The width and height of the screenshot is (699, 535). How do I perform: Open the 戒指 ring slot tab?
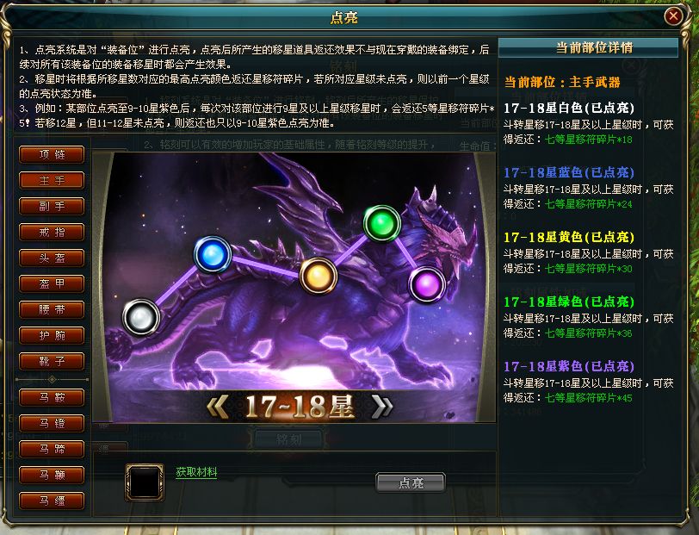[x=52, y=232]
